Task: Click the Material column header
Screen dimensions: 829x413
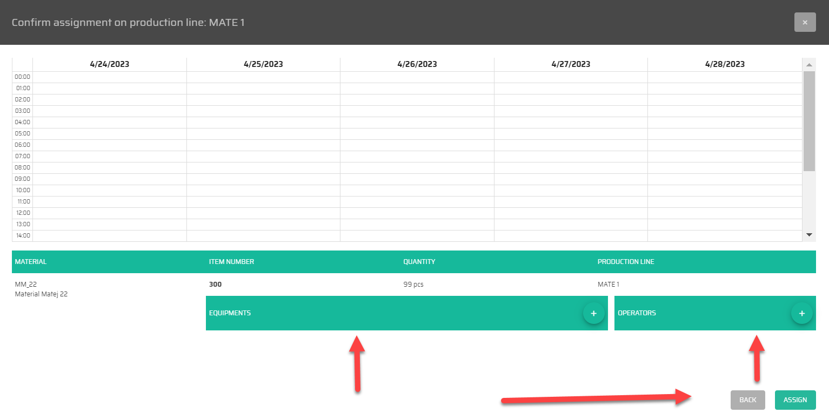Action: coord(31,262)
